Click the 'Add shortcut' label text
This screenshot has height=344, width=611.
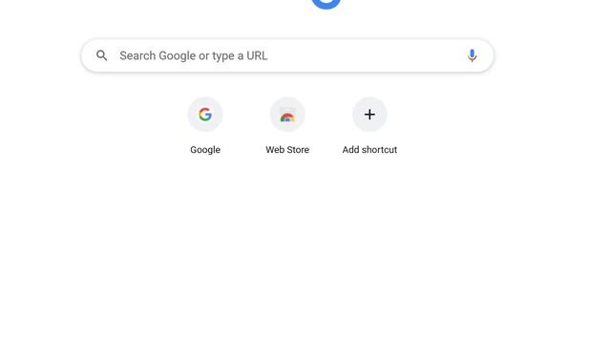coord(369,150)
